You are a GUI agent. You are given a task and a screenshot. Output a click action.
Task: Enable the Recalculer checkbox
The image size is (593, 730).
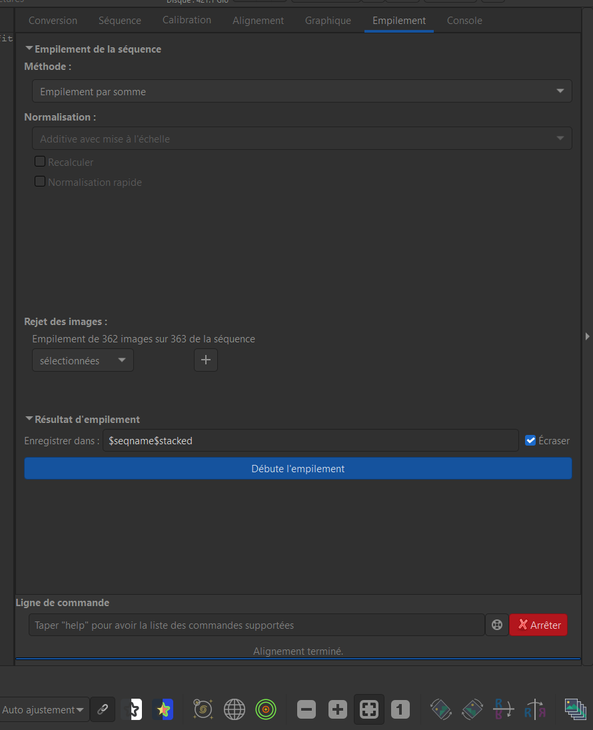[x=40, y=162]
